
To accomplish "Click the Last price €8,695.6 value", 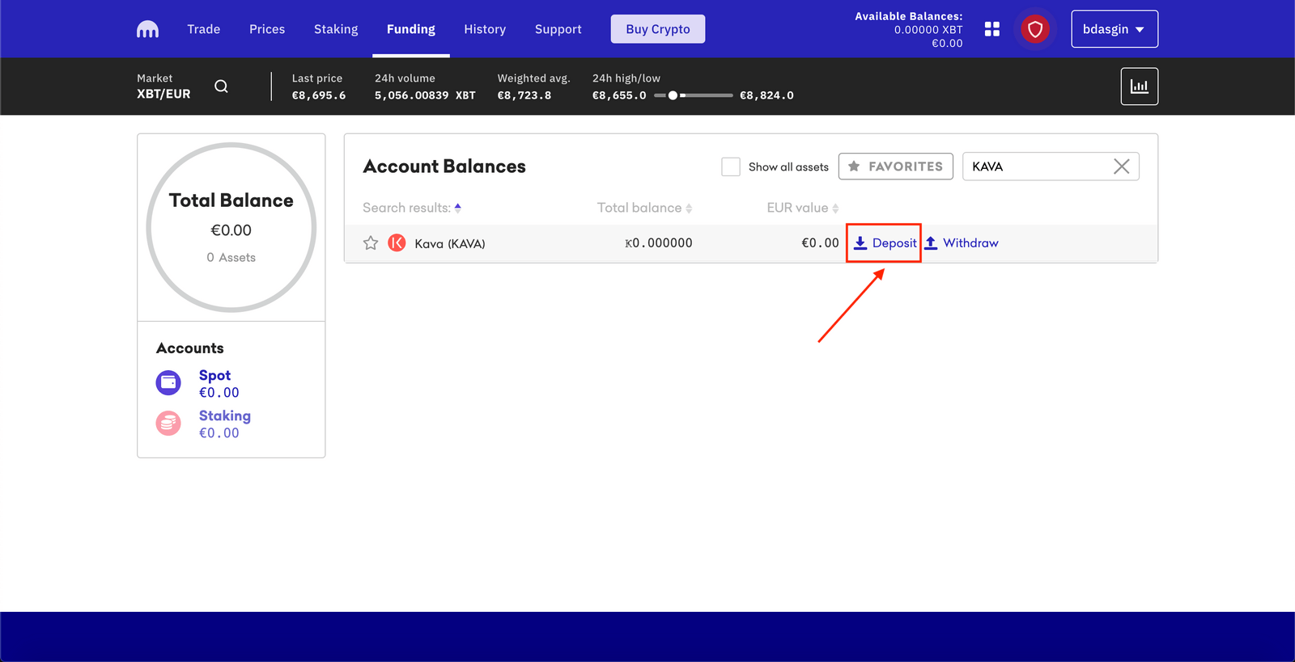I will [x=319, y=95].
